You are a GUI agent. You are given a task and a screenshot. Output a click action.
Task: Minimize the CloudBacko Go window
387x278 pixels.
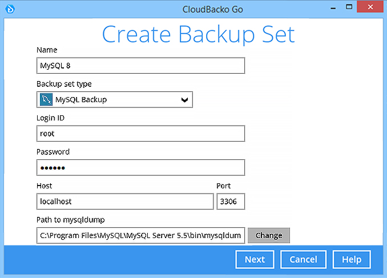(333, 8)
